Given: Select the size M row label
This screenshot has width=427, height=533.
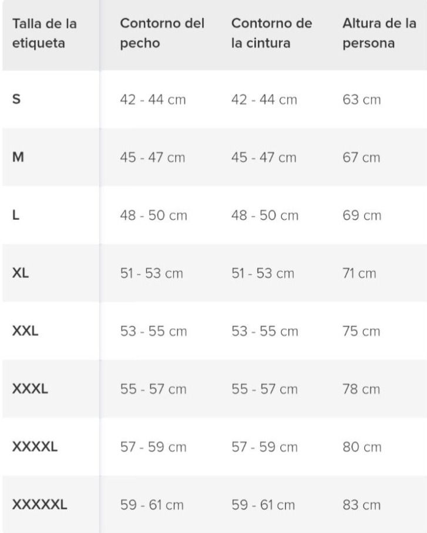Looking at the screenshot, I should pos(18,158).
